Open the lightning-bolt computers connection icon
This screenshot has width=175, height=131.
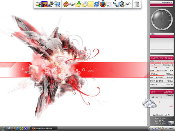51,4
